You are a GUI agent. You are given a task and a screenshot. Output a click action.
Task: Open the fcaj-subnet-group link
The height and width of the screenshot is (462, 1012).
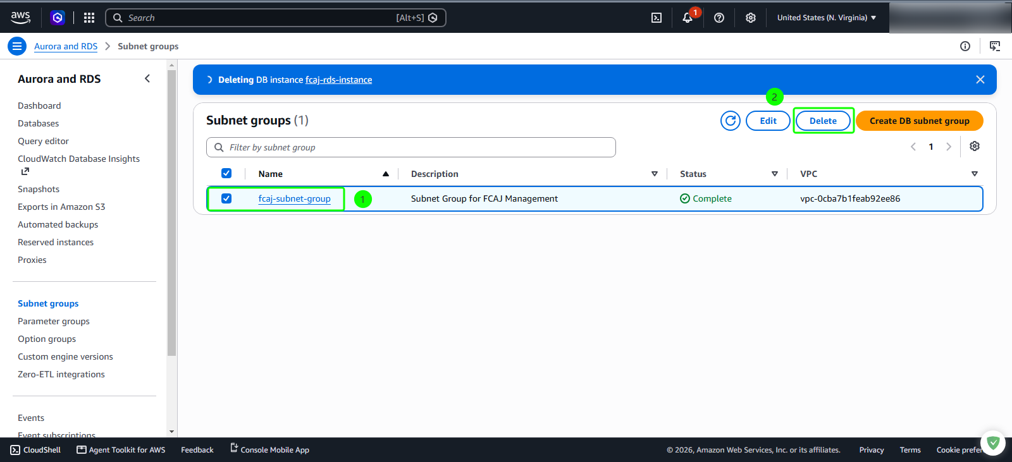(x=294, y=198)
